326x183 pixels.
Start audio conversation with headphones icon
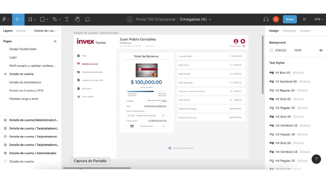(x=266, y=19)
